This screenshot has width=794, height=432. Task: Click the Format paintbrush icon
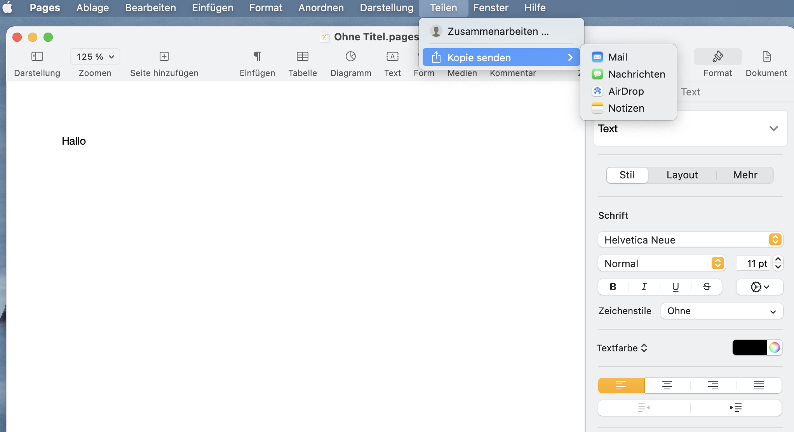(717, 57)
